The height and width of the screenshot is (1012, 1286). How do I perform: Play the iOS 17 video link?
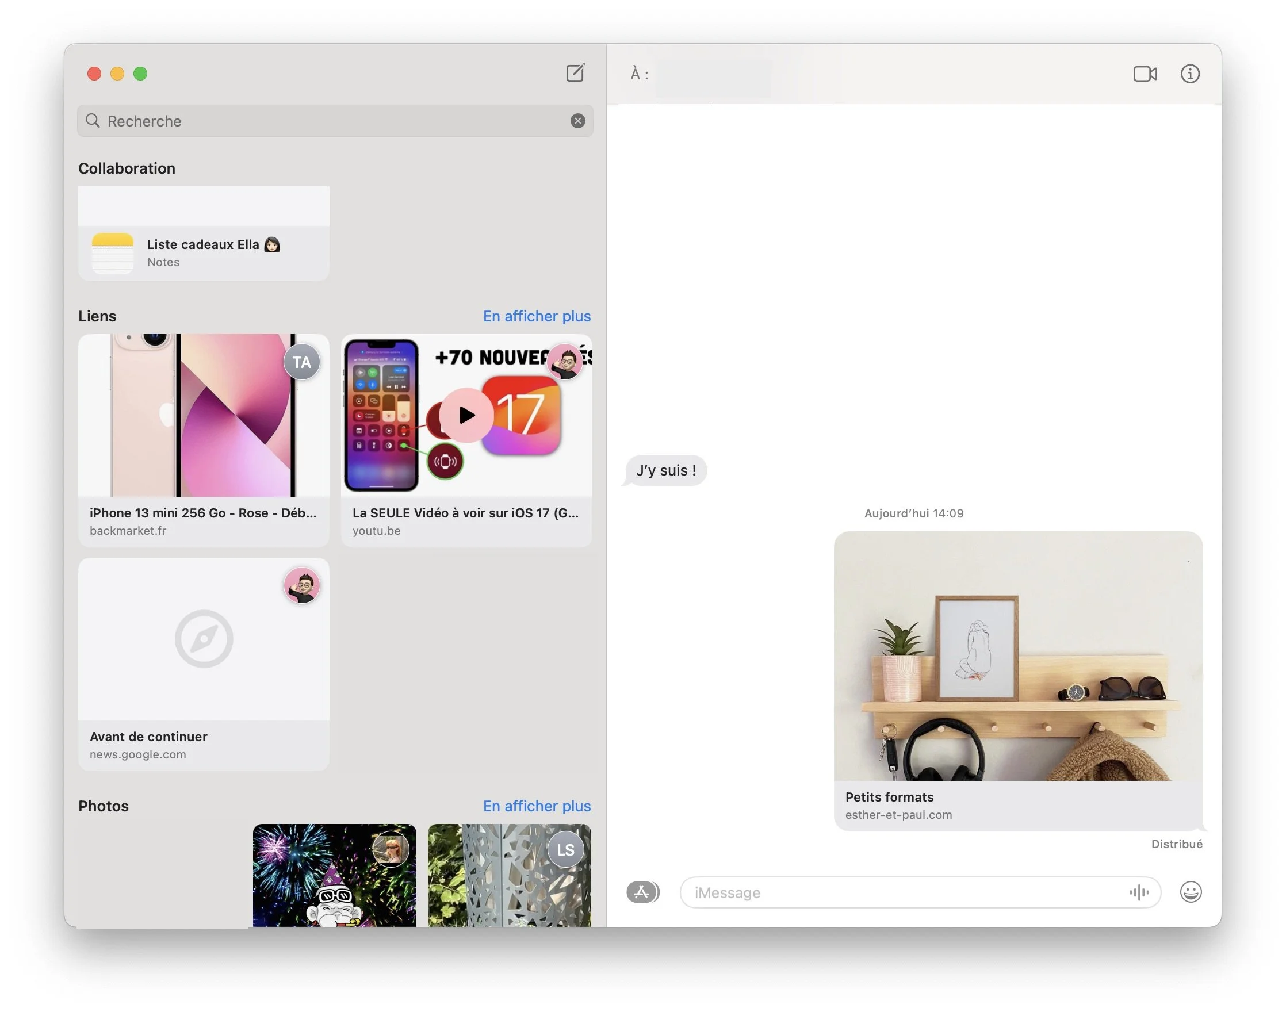point(466,415)
